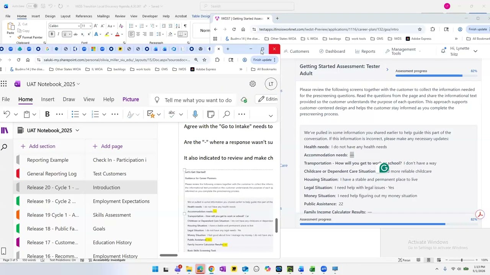Viewport: 490px width, 275px height.
Task: Expand OneNote ribbon with chevron arrow
Action: (271, 116)
